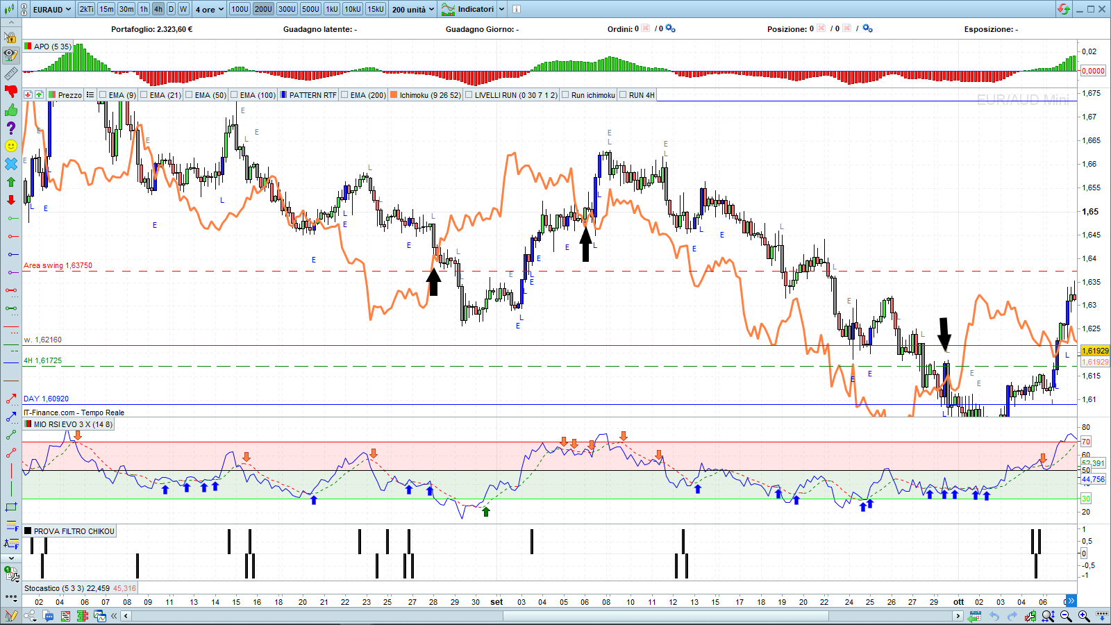Toggle the EMA (100) checkbox

pyautogui.click(x=234, y=95)
